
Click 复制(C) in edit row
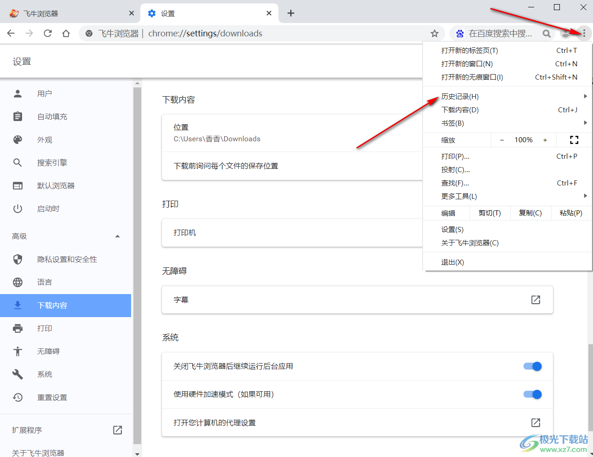pos(530,213)
